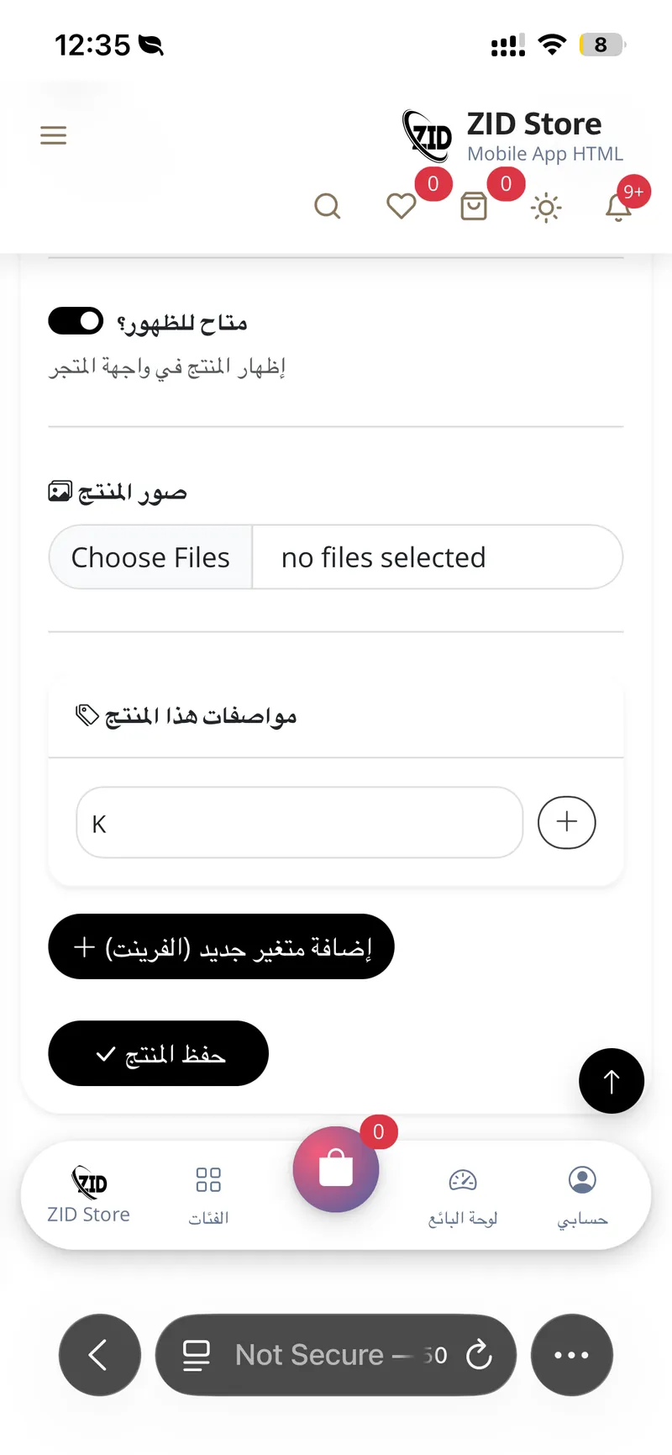Image resolution: width=672 pixels, height=1455 pixels.
Task: Open the hamburger menu
Action: coord(53,135)
